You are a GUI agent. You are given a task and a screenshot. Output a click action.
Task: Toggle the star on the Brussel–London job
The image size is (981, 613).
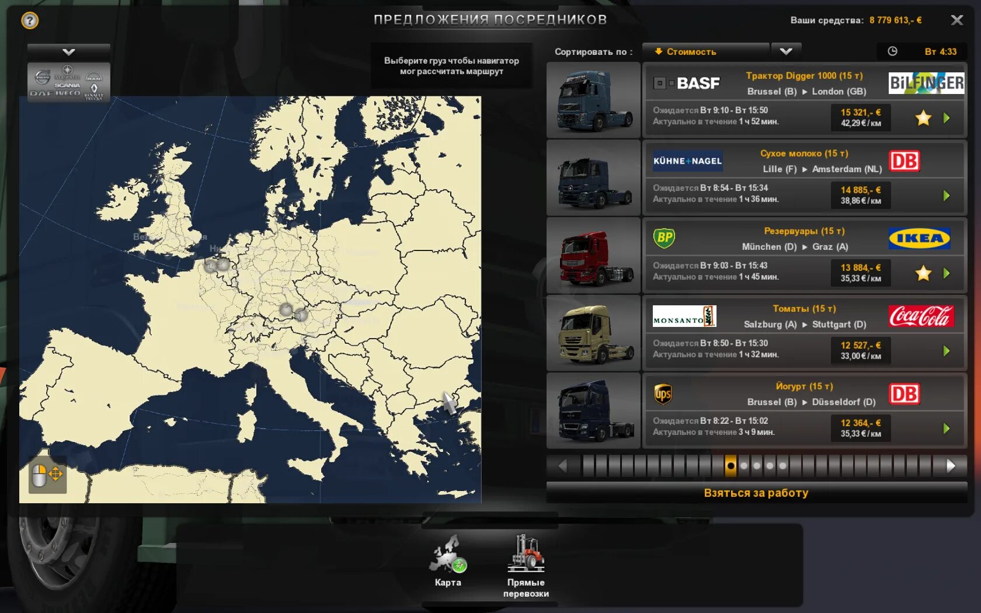(x=923, y=118)
